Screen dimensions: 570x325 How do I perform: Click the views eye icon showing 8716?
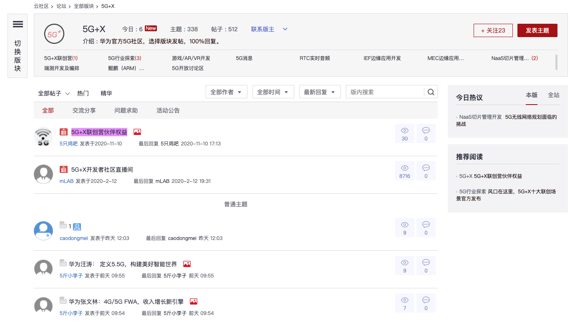pyautogui.click(x=405, y=168)
